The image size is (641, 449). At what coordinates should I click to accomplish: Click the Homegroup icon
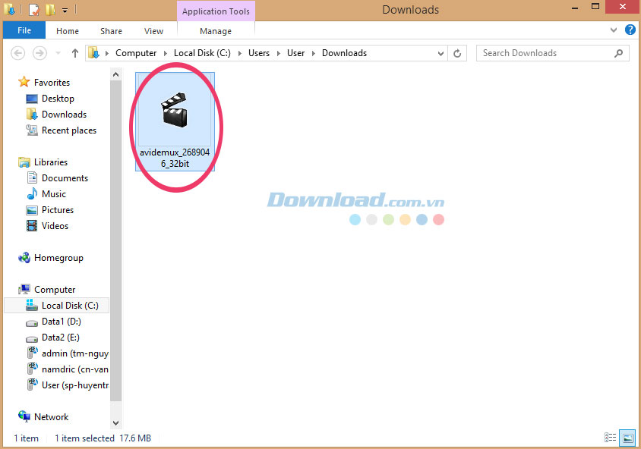24,258
